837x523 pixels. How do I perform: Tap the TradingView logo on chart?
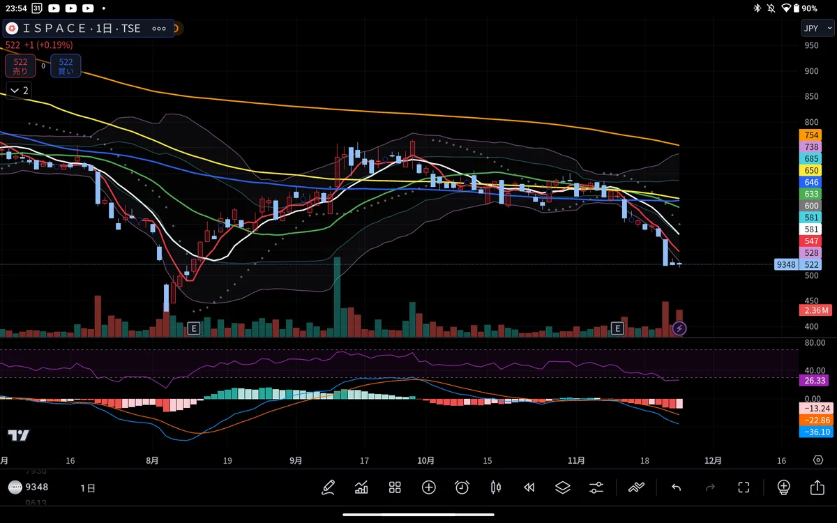(x=19, y=435)
